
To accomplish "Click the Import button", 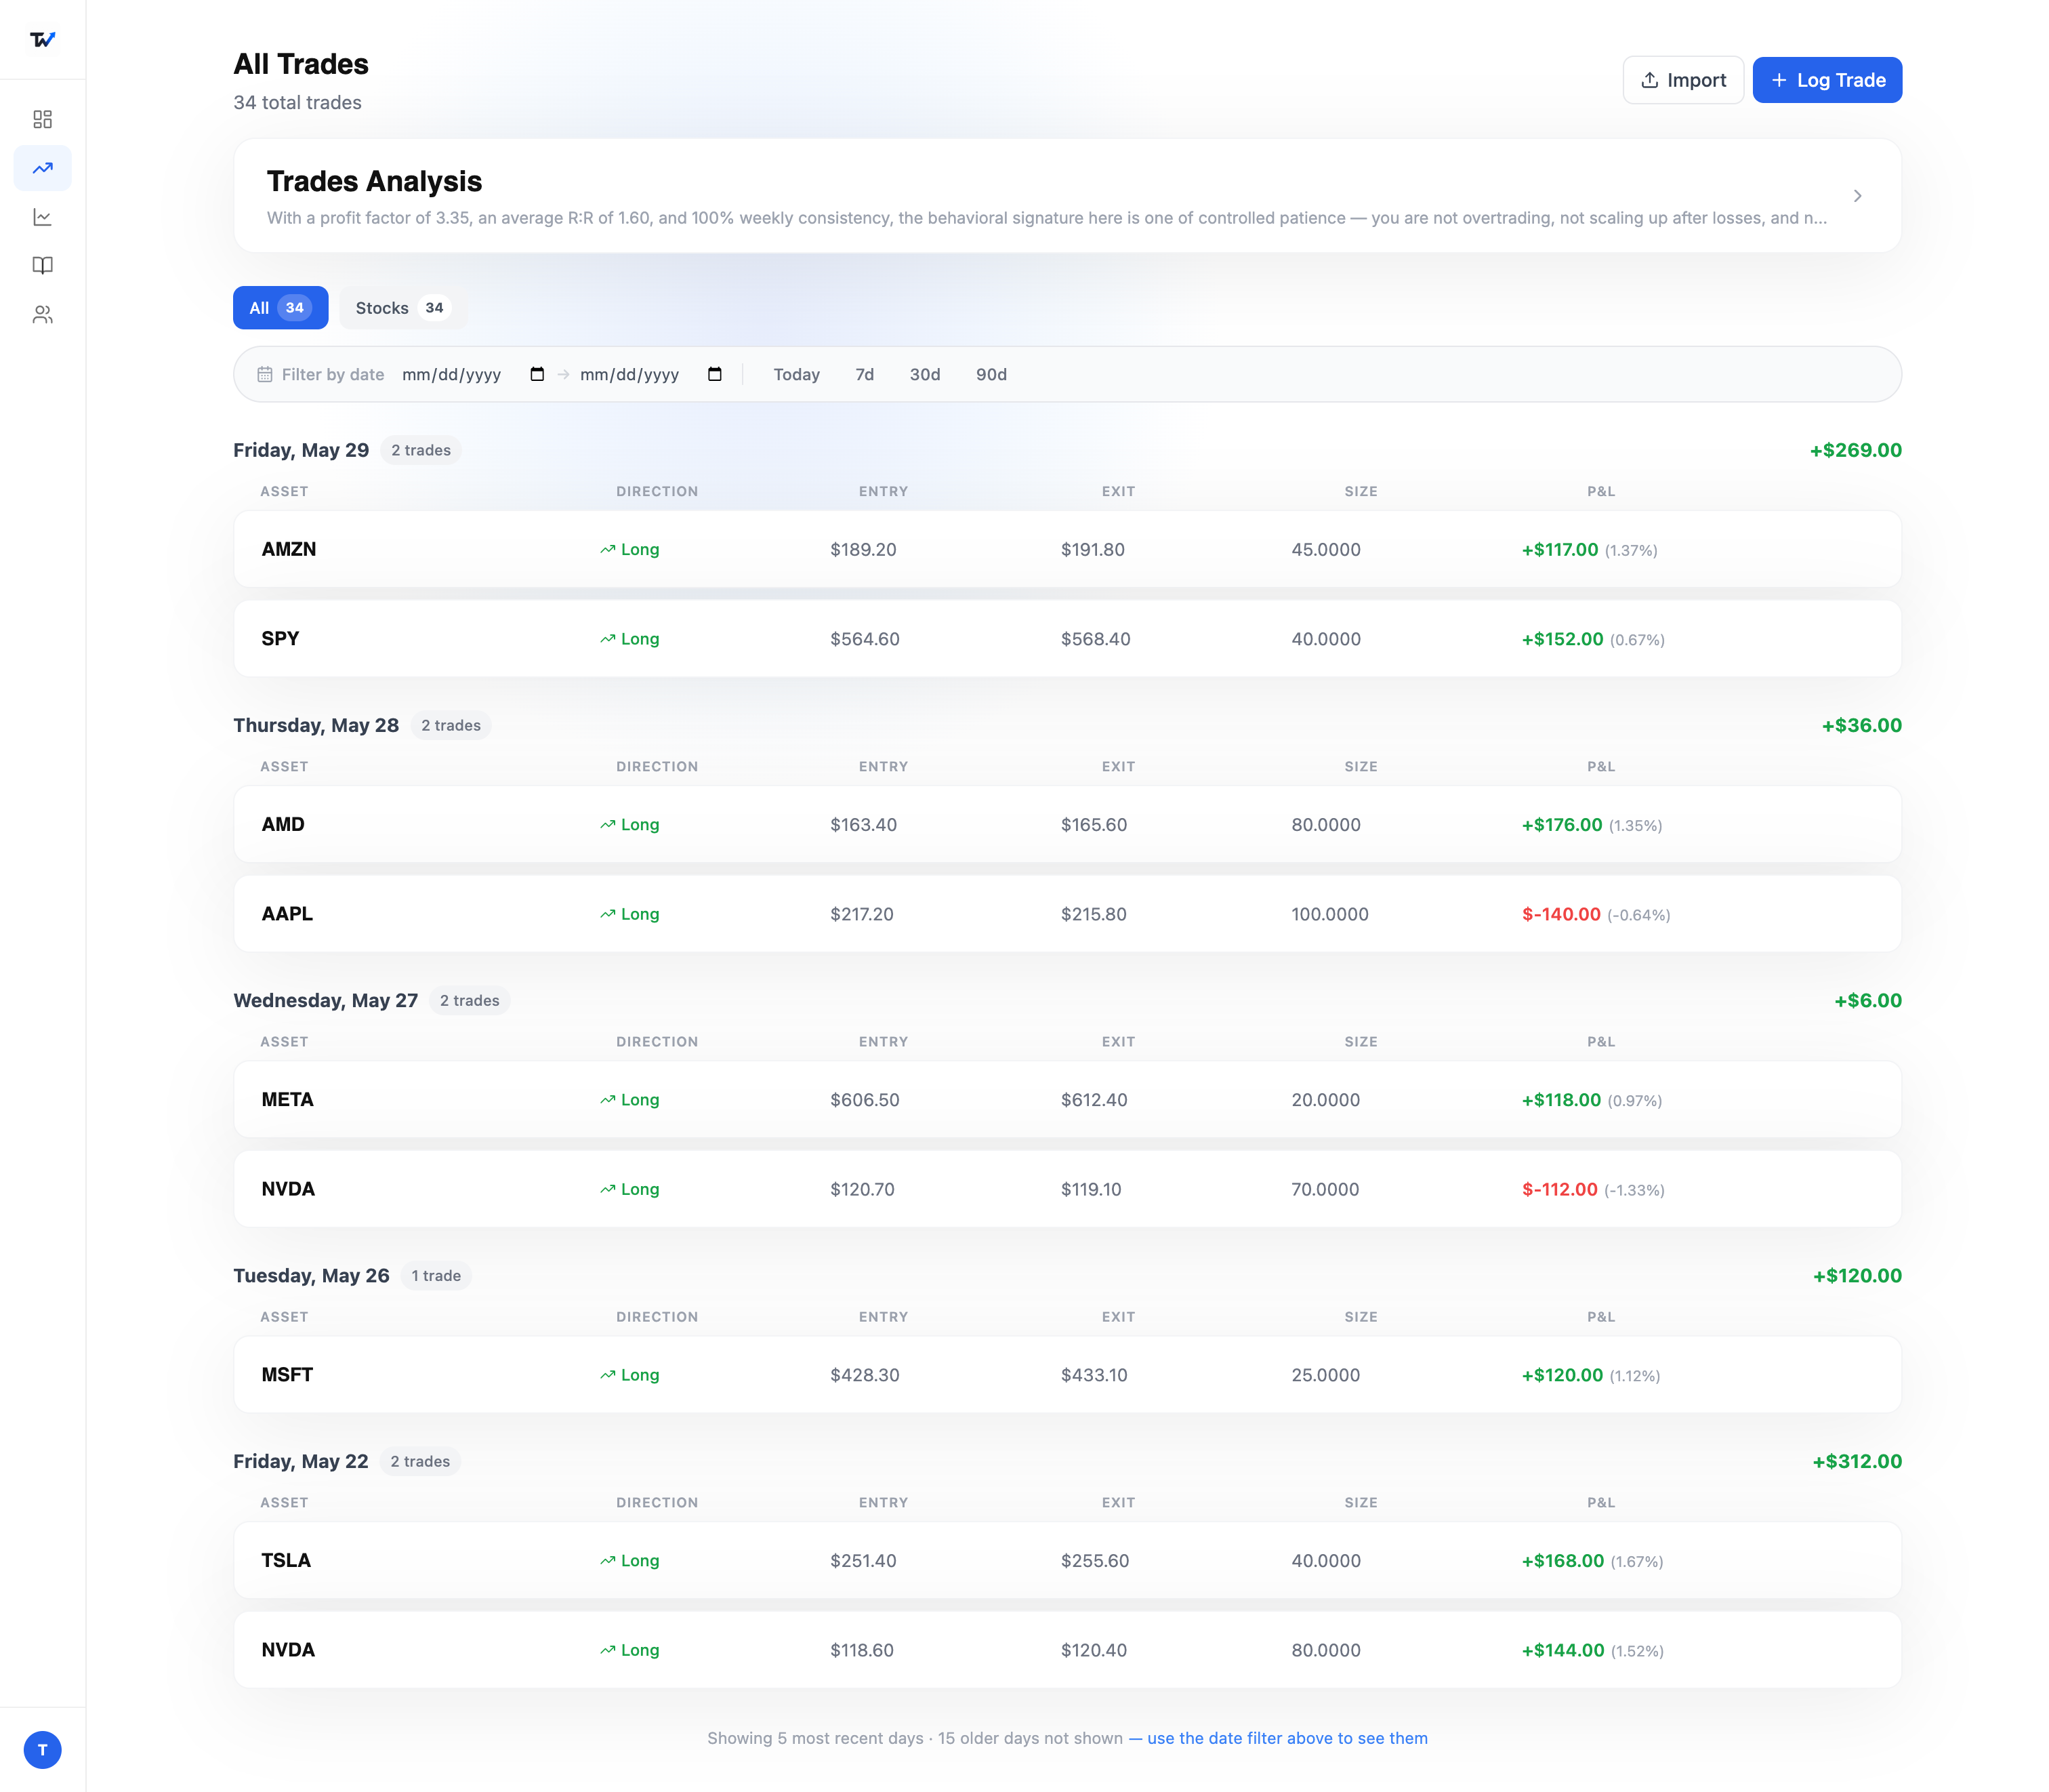I will tap(1683, 80).
